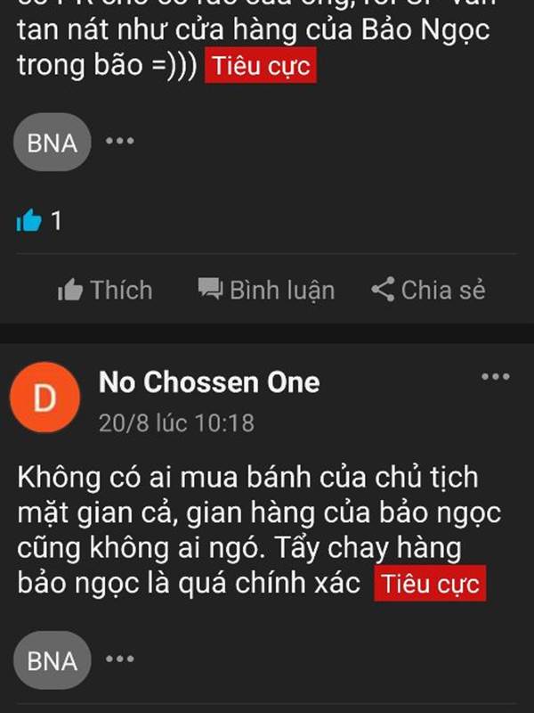The width and height of the screenshot is (534, 713).
Task: Select the Tiêu cực tag after 'quá chính xác'
Action: coord(430,584)
